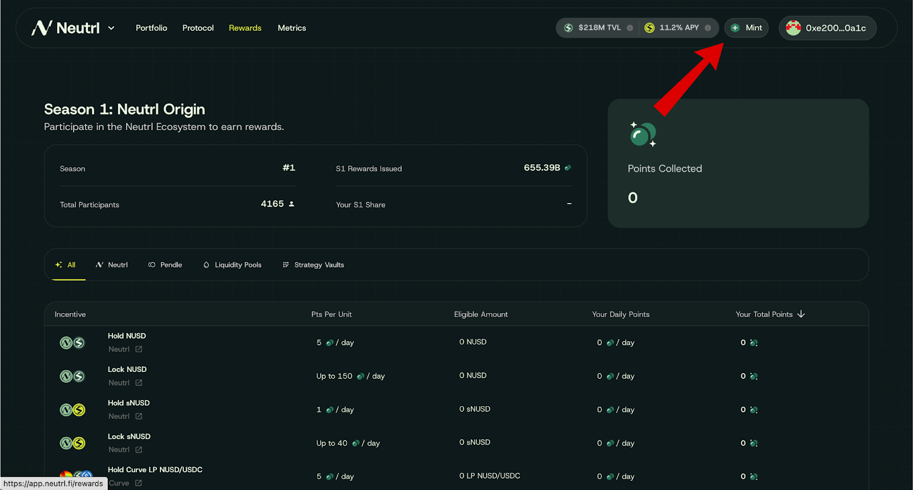The width and height of the screenshot is (913, 490).
Task: Click info icon next to APY
Action: [708, 28]
